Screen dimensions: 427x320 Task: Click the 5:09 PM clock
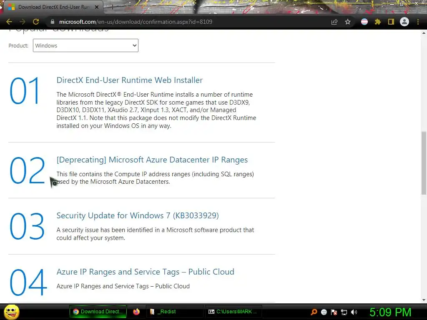[x=390, y=312]
